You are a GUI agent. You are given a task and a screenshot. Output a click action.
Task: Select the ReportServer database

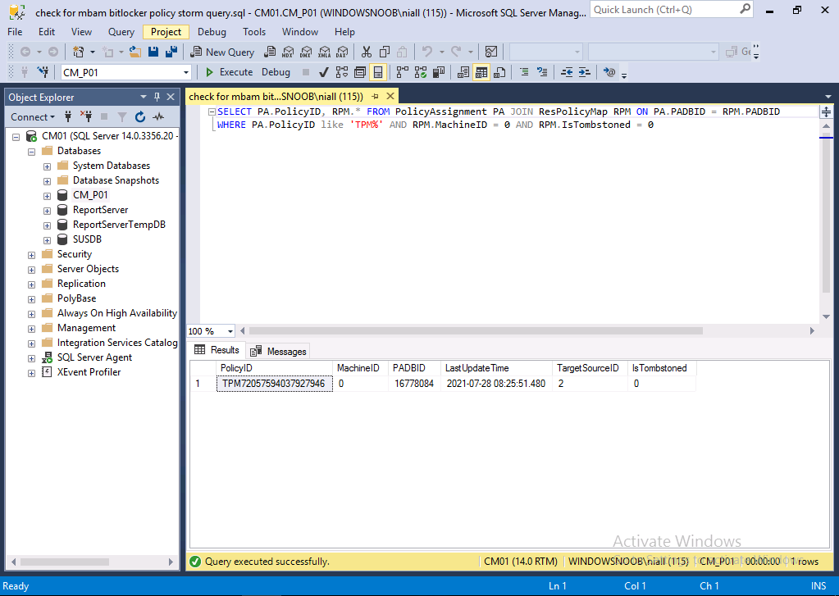[101, 210]
